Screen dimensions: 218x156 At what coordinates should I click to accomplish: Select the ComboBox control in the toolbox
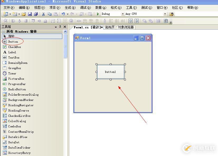tap(32, 126)
